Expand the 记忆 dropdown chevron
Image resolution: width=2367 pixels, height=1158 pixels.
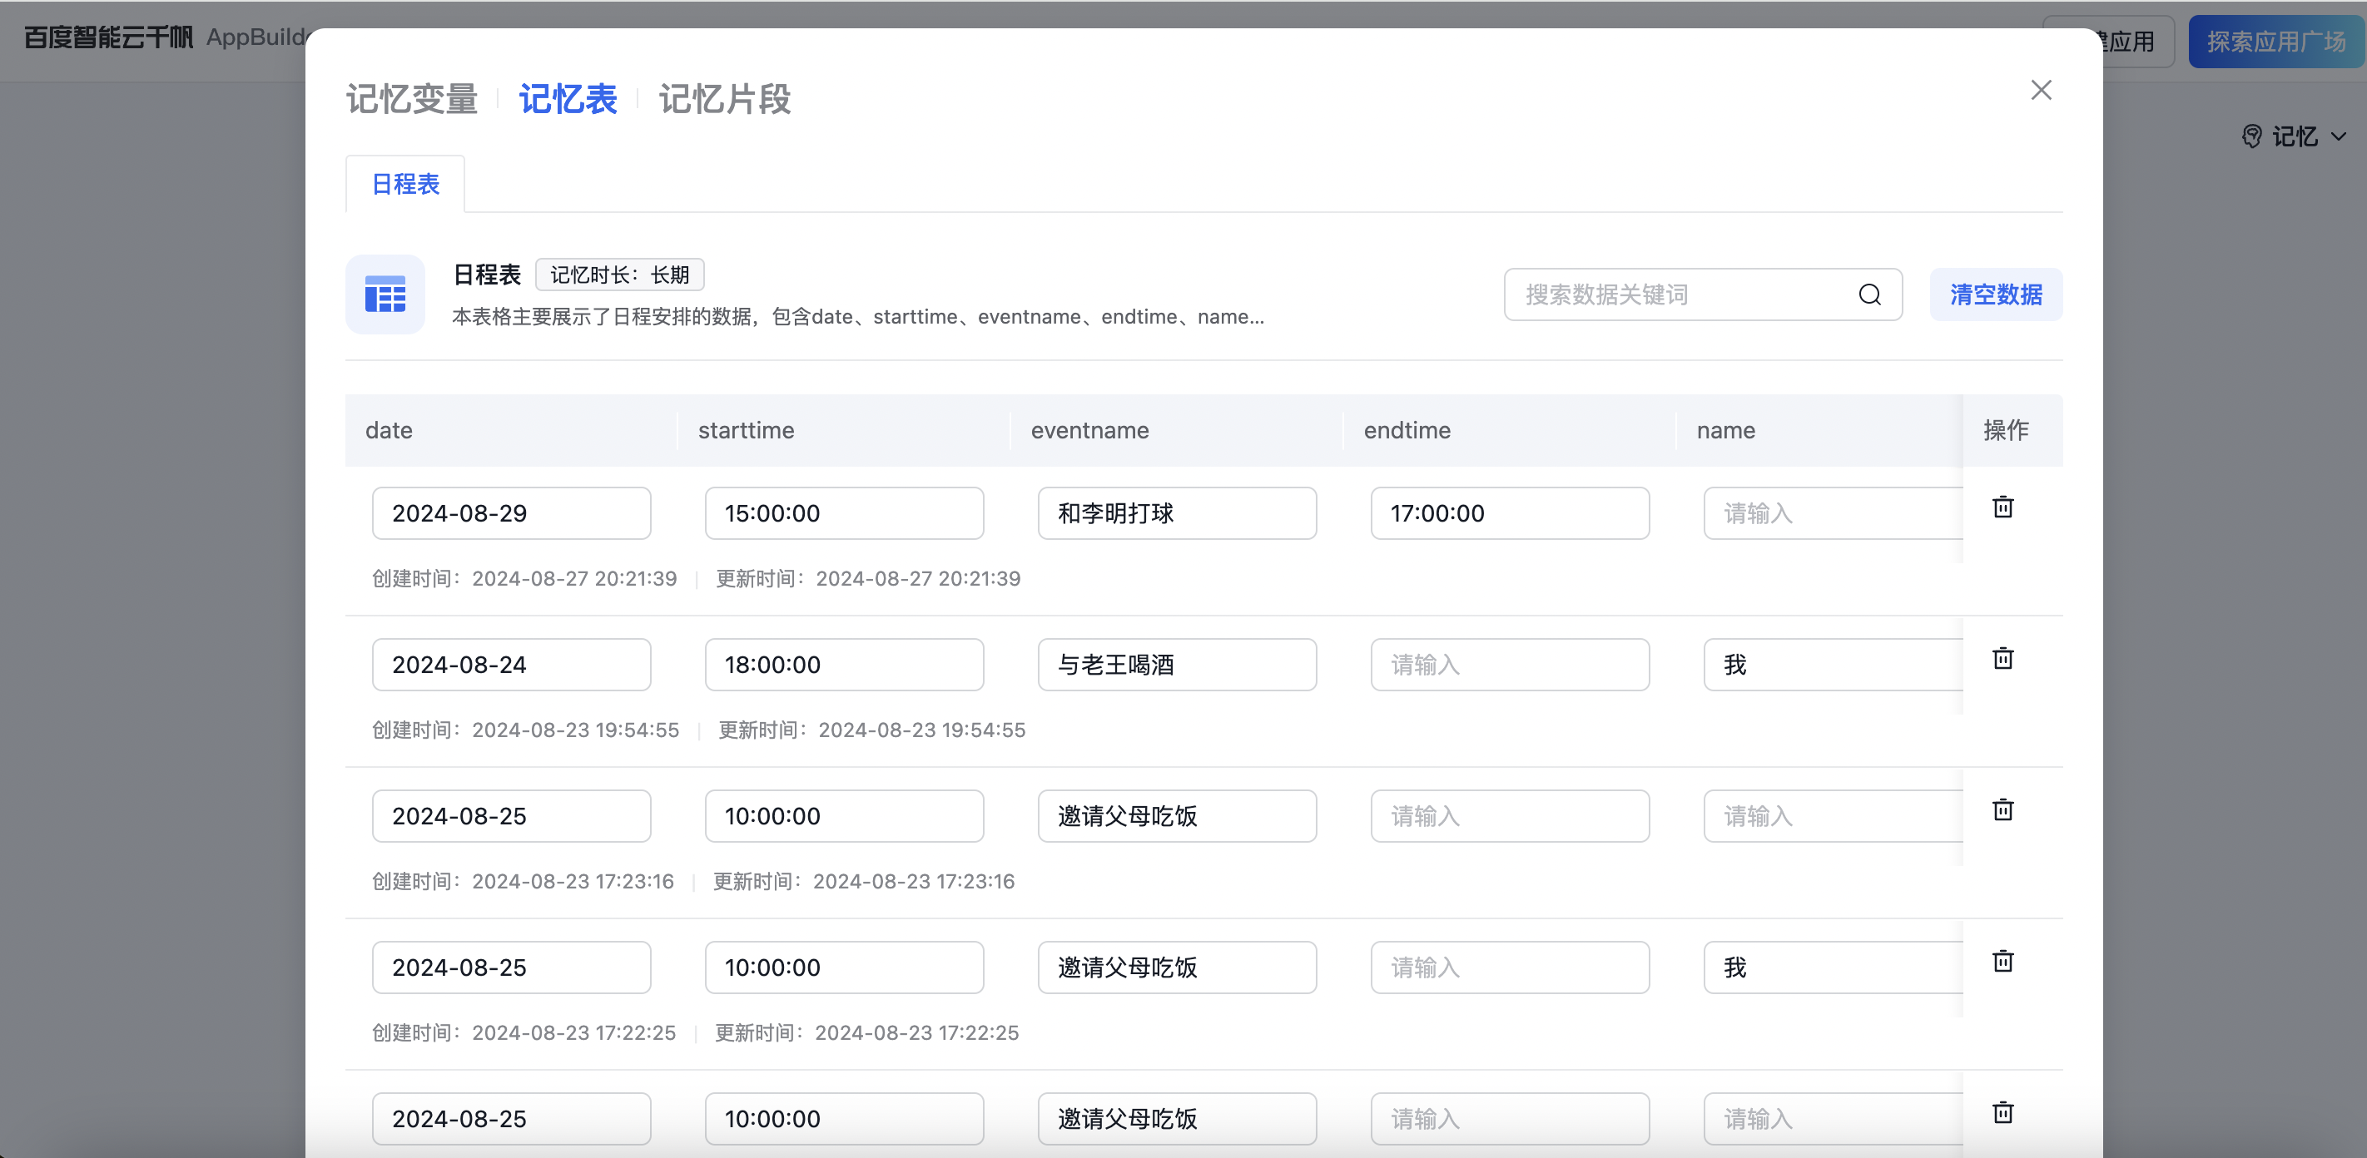tap(2339, 136)
